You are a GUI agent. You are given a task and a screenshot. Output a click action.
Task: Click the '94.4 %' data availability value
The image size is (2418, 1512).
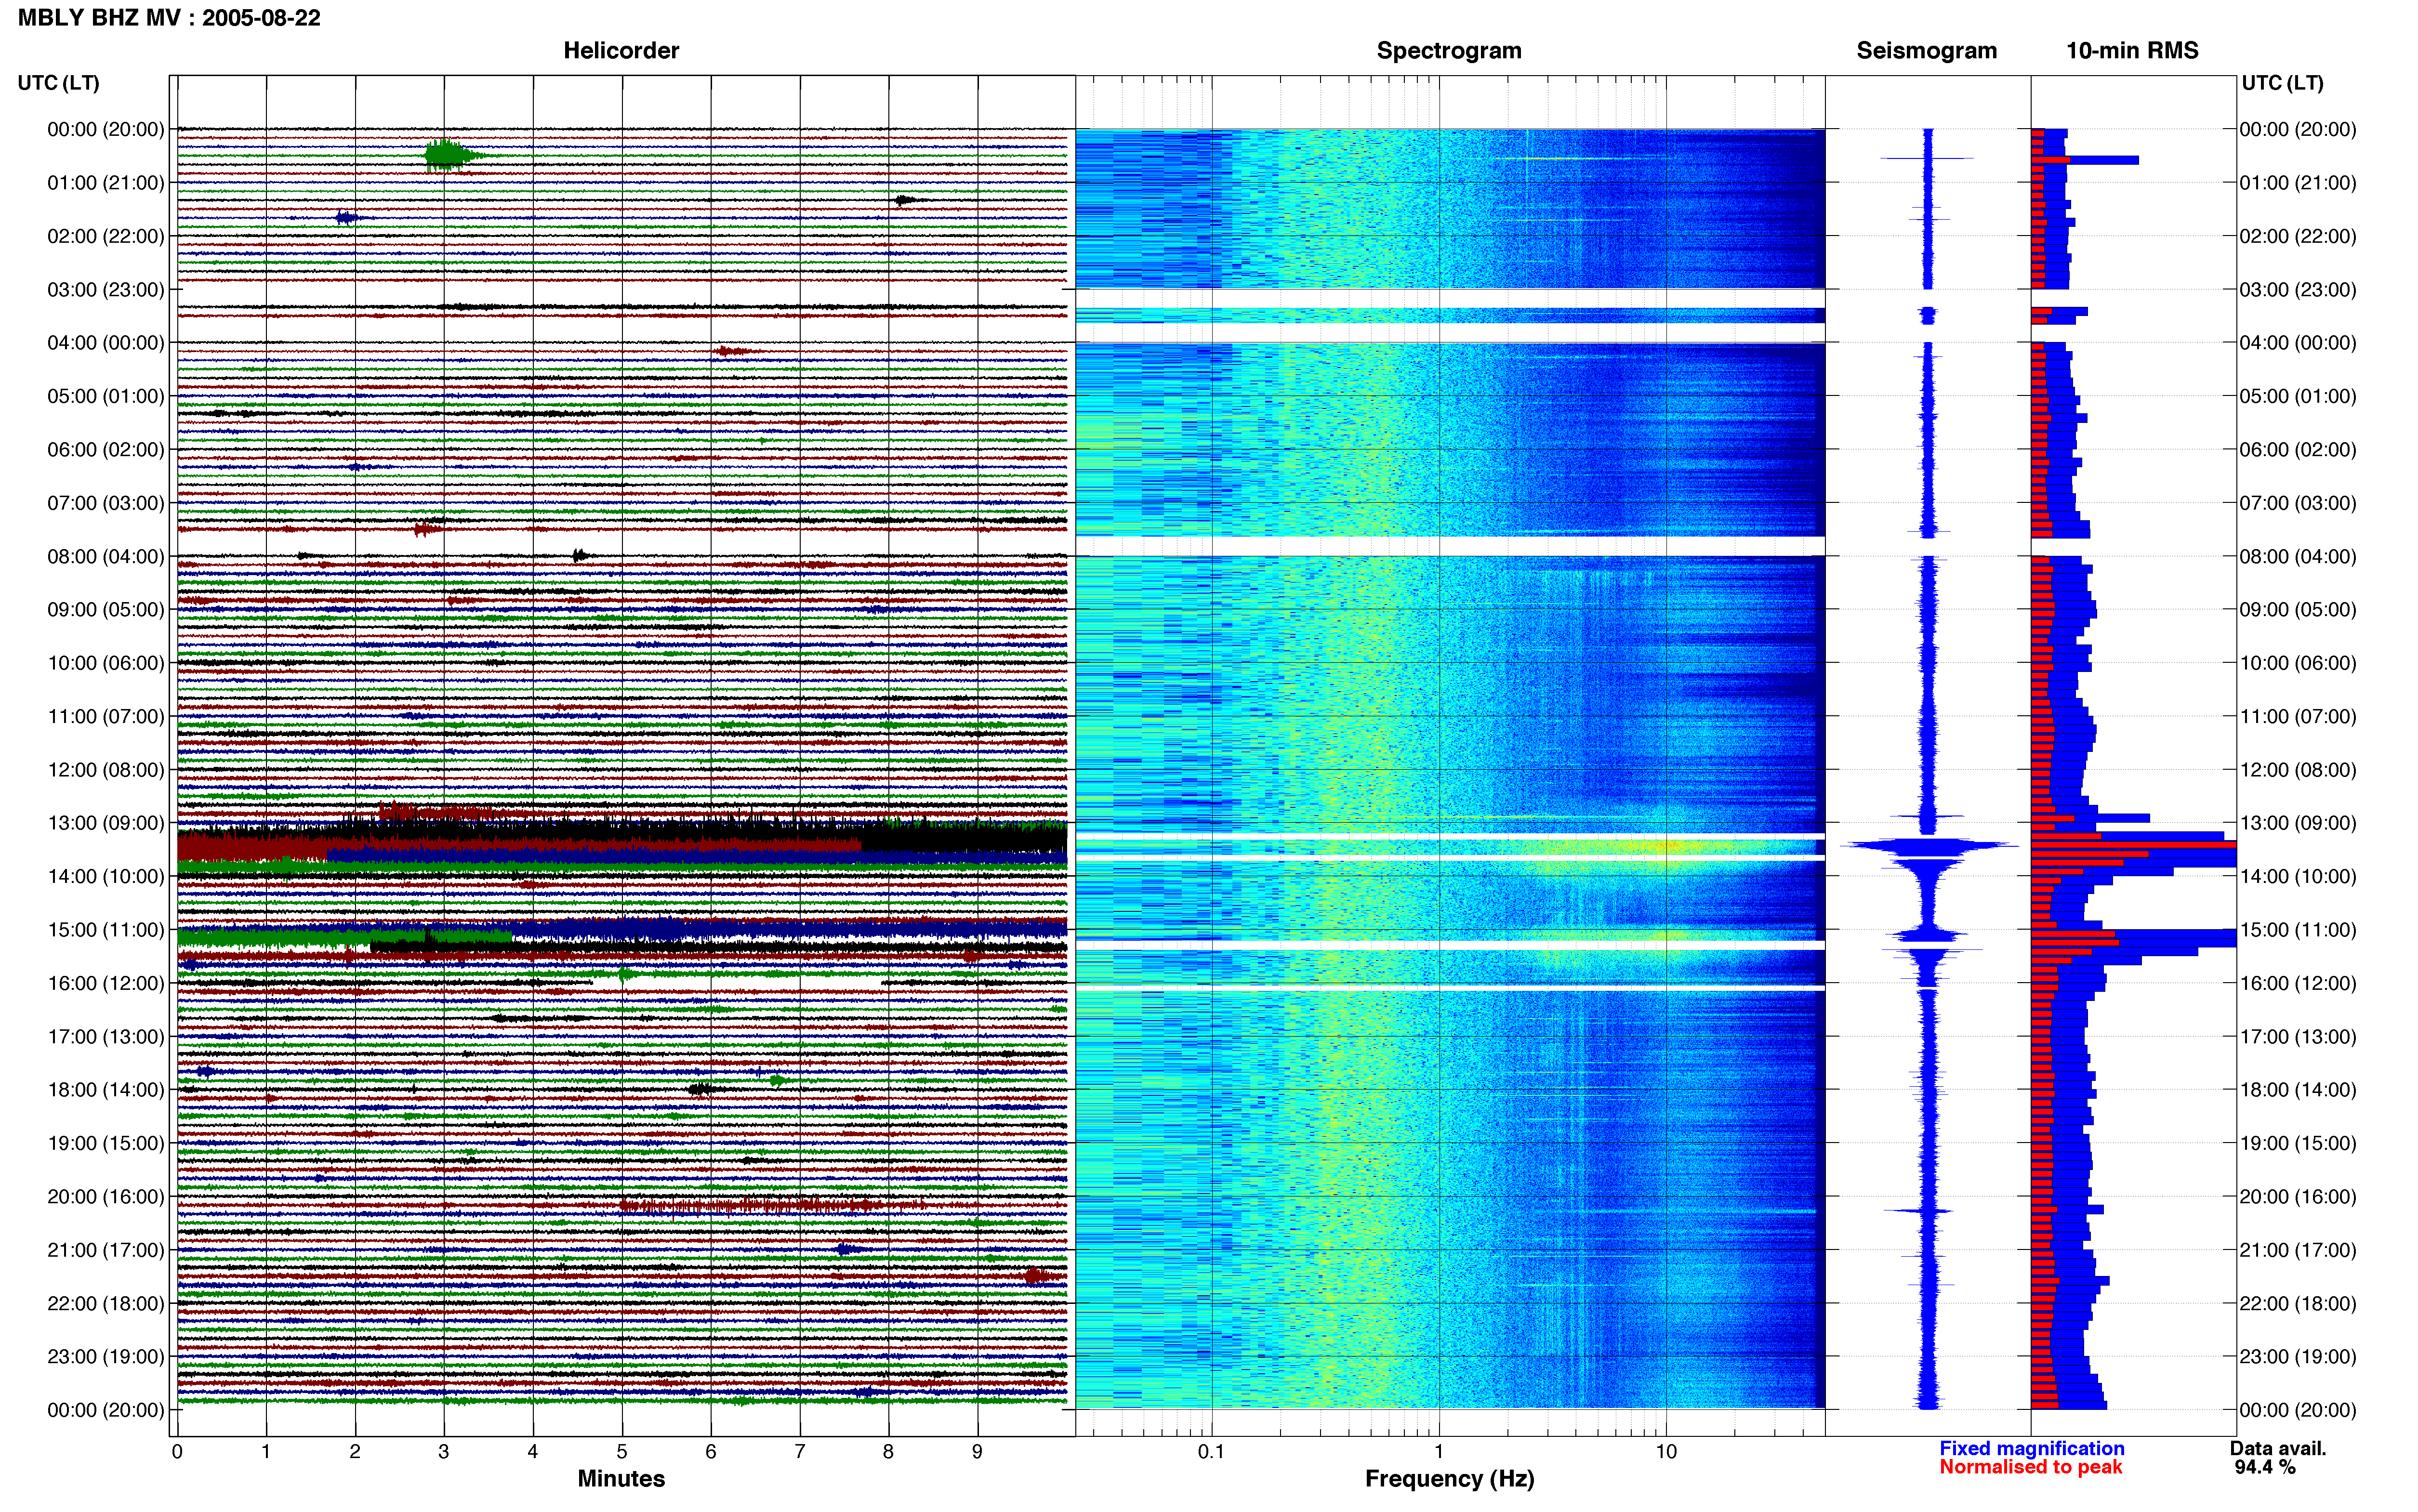(x=2265, y=1467)
